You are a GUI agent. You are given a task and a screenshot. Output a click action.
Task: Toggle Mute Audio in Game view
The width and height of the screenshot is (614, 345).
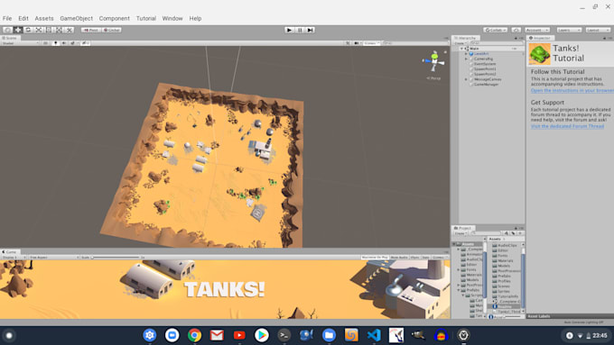point(399,258)
